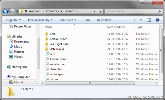Open the Share with menu

(x=68, y=20)
